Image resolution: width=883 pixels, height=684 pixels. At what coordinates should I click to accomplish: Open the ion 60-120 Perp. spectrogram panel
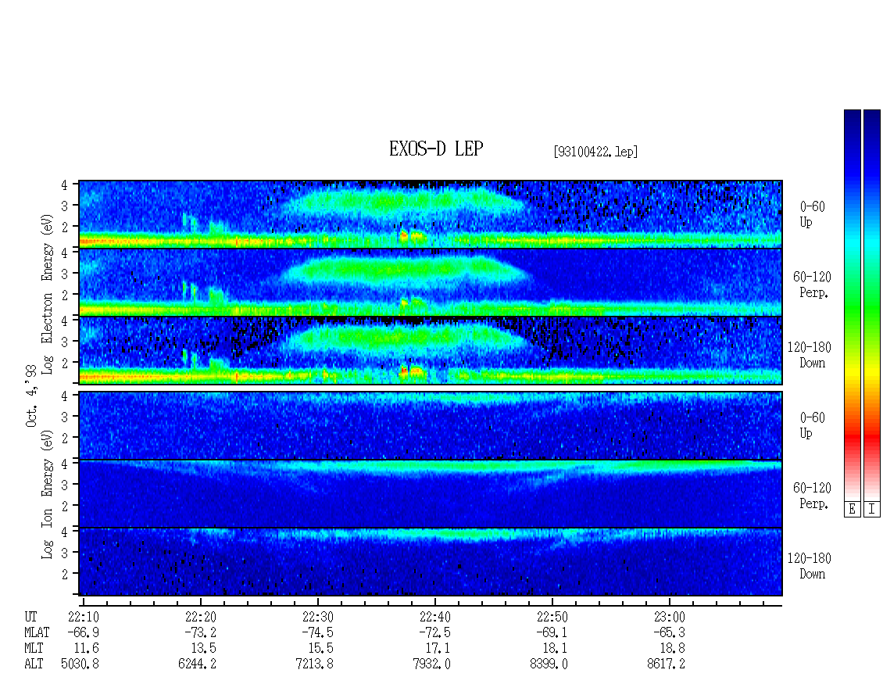pyautogui.click(x=431, y=494)
